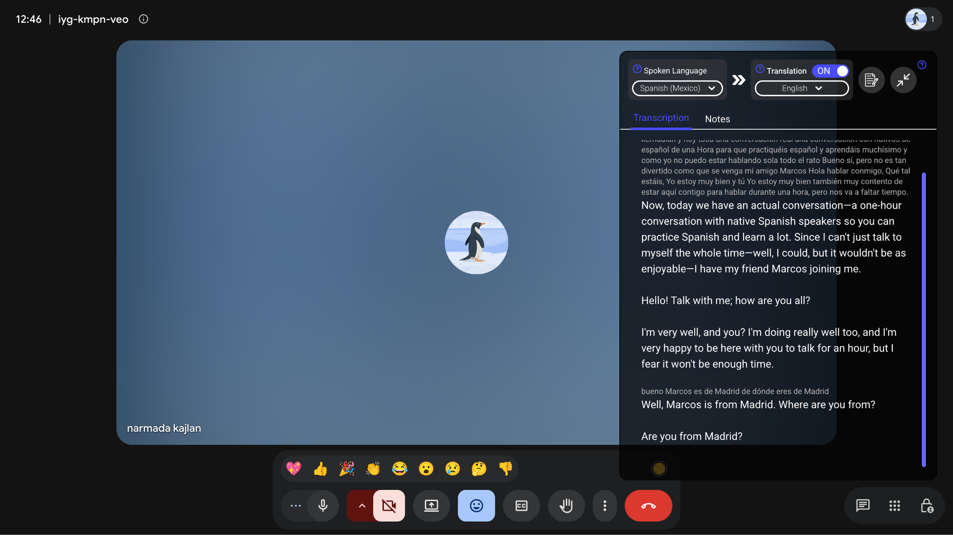This screenshot has height=535, width=953.
Task: Open host controls lock icon
Action: tap(926, 506)
